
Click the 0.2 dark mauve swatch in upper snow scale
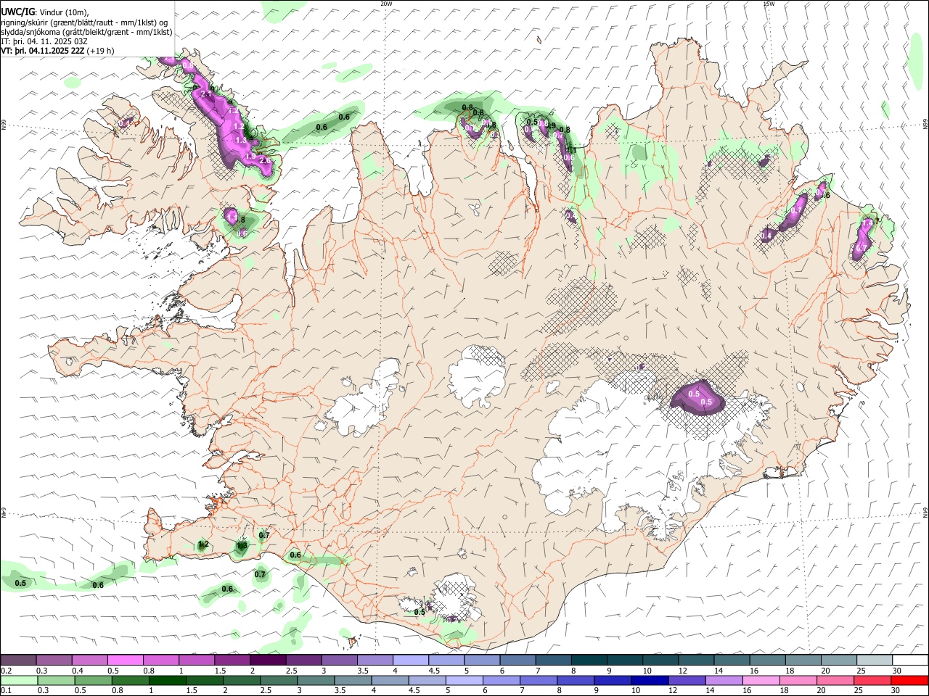[18, 660]
